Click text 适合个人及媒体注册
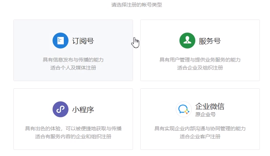The height and width of the screenshot is (156, 270). coord(73,68)
